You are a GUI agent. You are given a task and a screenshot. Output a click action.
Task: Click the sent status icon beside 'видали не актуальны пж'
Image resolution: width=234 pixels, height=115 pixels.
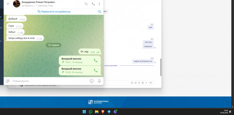(155, 63)
